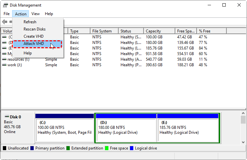
Task: Select the (E:) 185.76 GB partition block
Action: (188, 128)
